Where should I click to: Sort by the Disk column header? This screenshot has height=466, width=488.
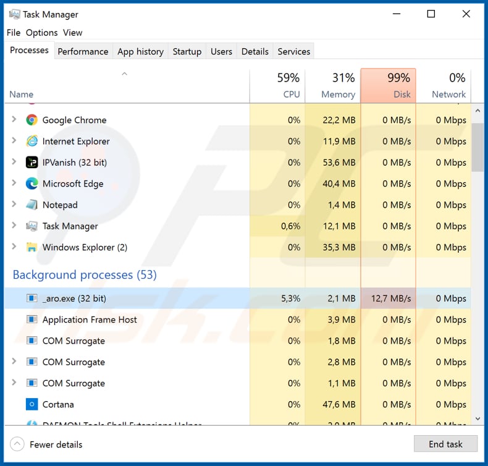pyautogui.click(x=388, y=86)
